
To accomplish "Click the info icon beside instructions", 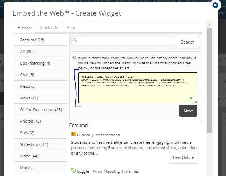I will tap(74, 57).
